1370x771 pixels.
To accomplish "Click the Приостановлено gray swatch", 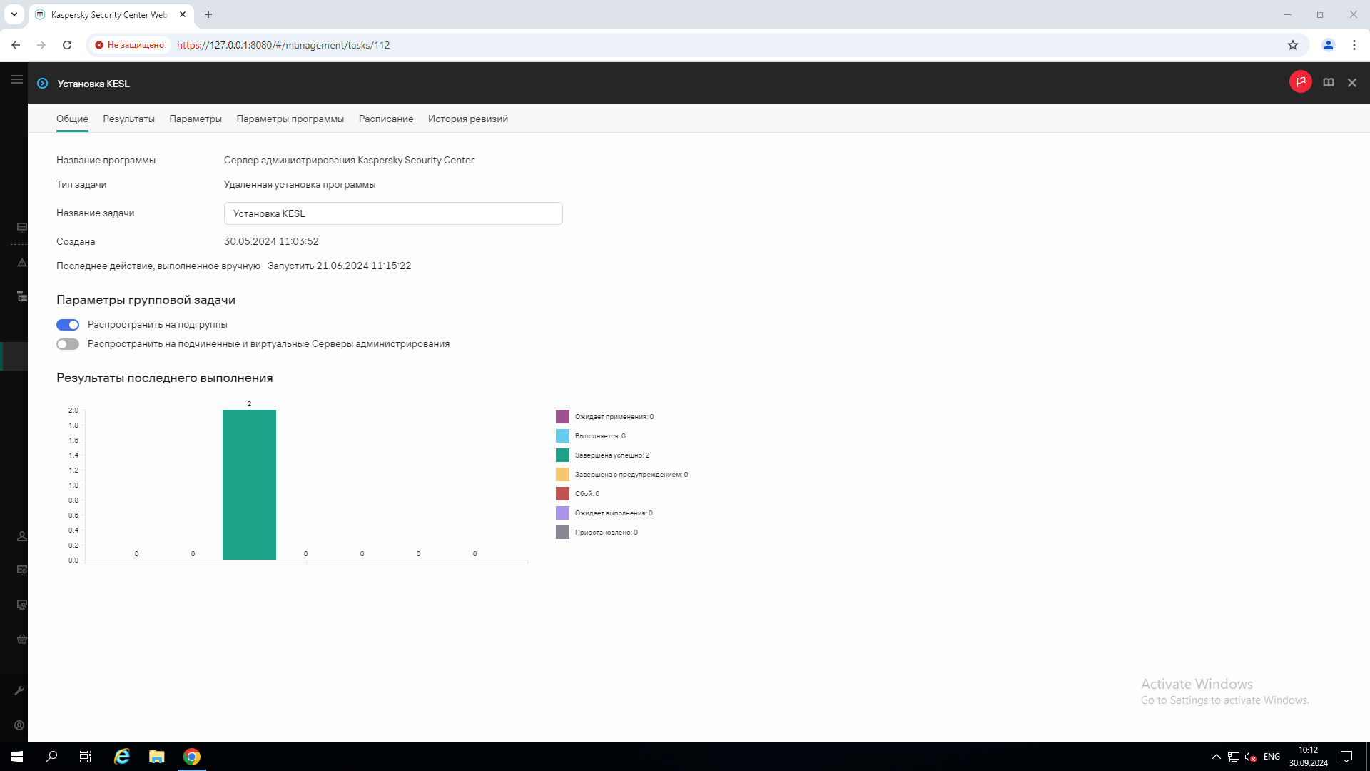I will (x=562, y=533).
